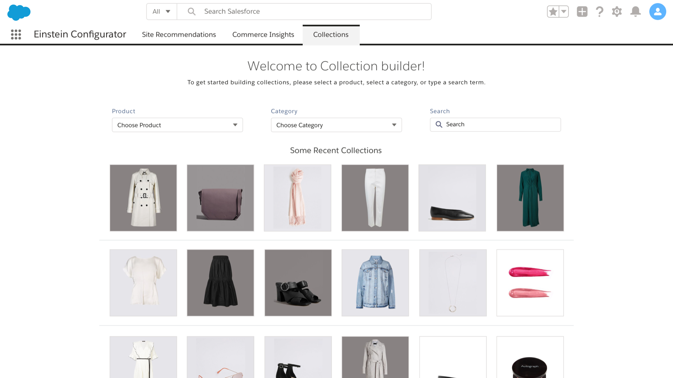Open the user profile avatar
673x378 pixels.
click(x=658, y=12)
